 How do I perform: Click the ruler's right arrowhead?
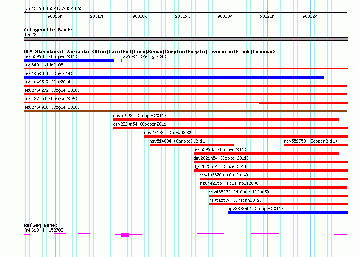pos(346,12)
